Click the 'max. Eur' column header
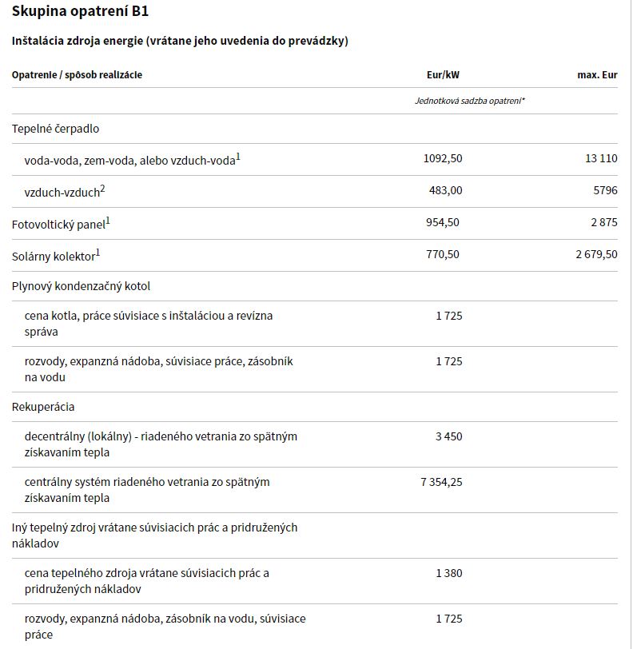The image size is (633, 649). pyautogui.click(x=597, y=75)
